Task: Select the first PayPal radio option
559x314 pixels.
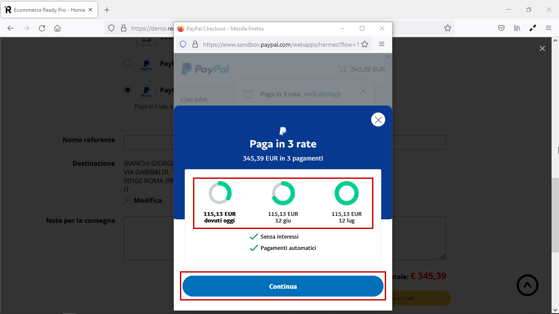Action: click(128, 63)
